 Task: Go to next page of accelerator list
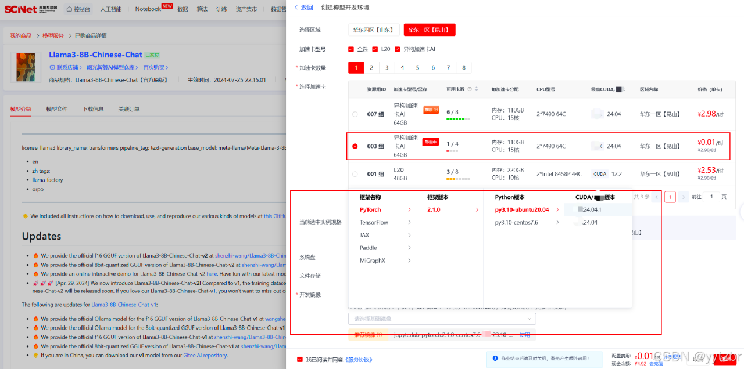pos(684,197)
